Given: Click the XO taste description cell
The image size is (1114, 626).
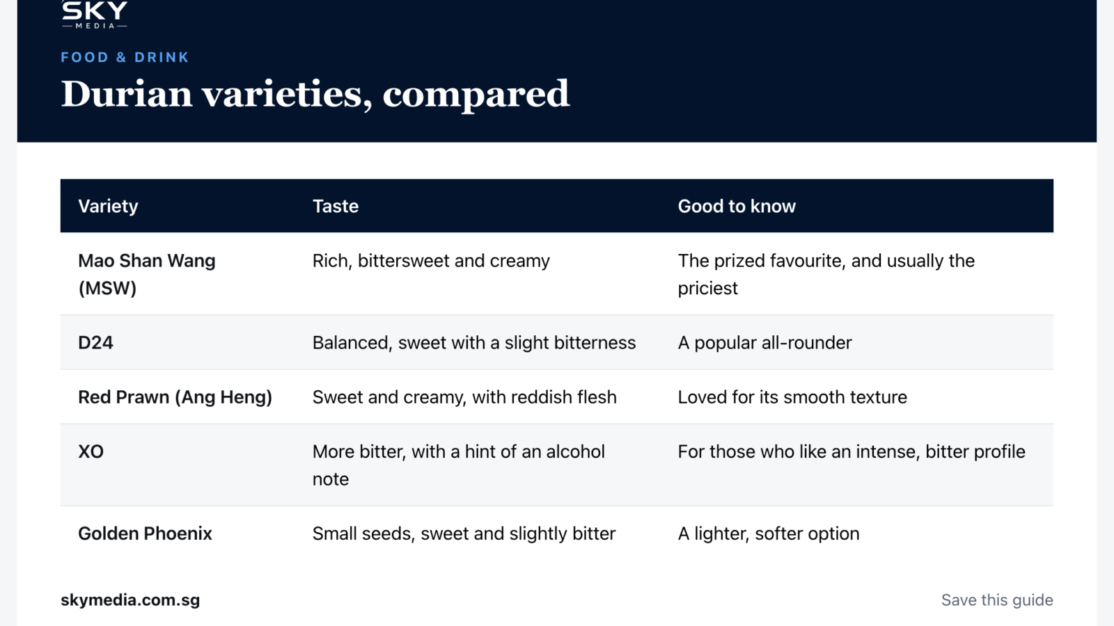Looking at the screenshot, I should click(459, 465).
